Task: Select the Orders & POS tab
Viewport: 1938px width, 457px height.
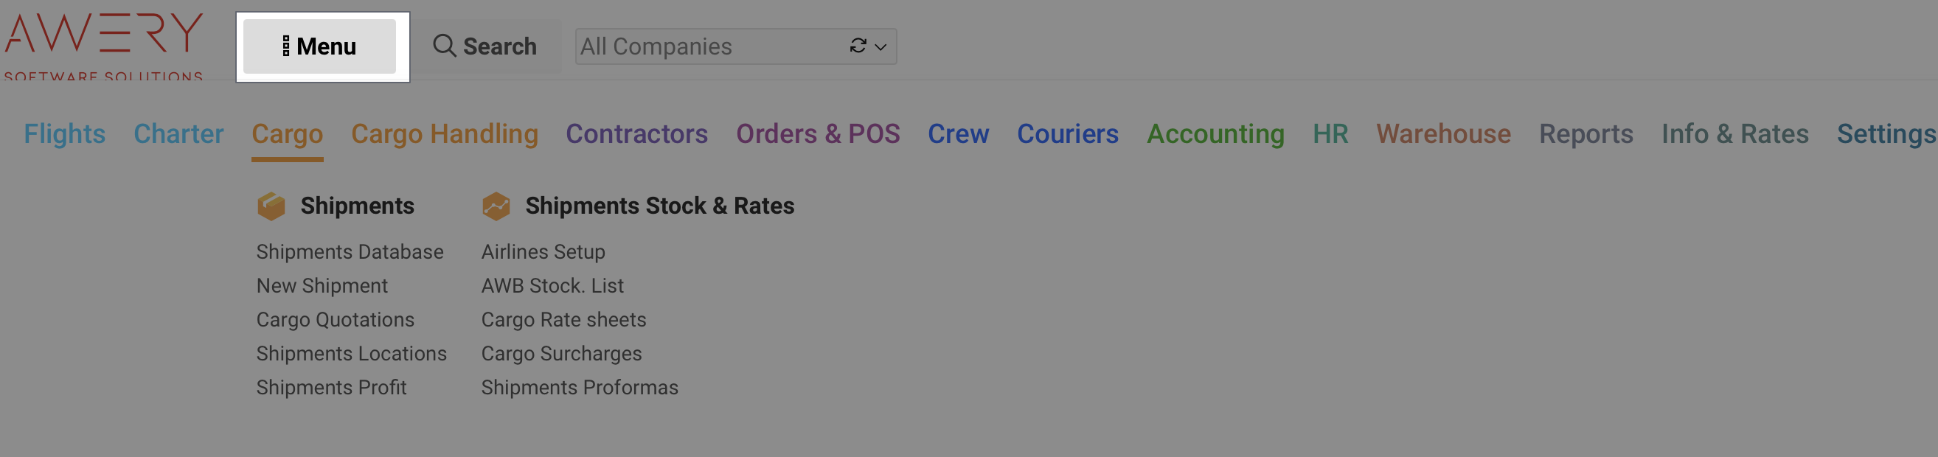Action: coord(818,134)
